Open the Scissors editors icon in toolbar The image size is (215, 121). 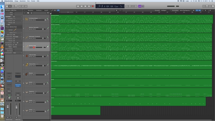26,6
